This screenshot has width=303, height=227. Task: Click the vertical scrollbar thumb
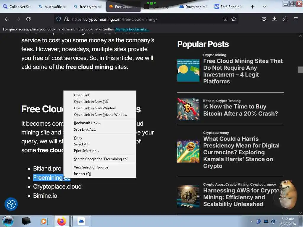pyautogui.click(x=300, y=70)
